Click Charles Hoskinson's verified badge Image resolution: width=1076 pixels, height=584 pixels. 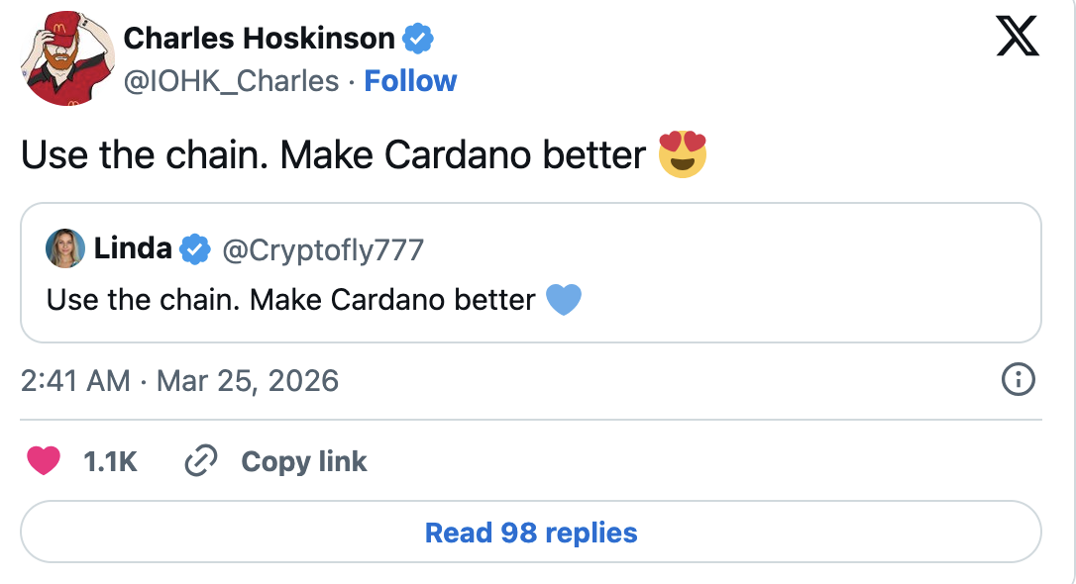click(417, 38)
